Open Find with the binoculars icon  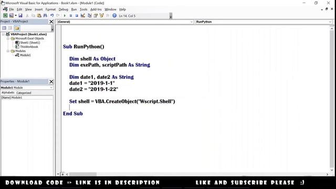click(x=45, y=16)
